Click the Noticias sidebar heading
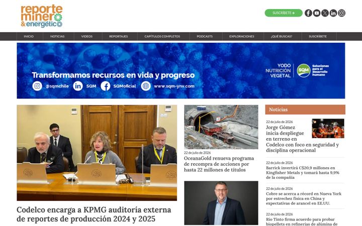362x226 pixels. click(305, 109)
